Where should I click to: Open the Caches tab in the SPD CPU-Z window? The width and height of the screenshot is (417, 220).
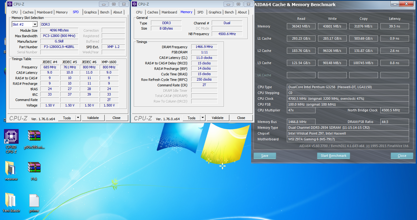click(28, 12)
